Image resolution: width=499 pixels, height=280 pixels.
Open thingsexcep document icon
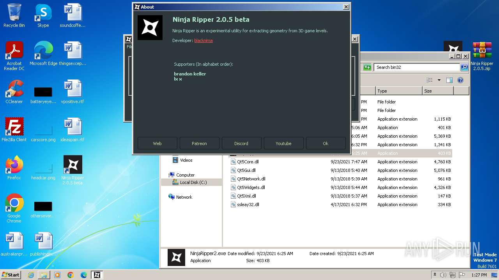[73, 54]
